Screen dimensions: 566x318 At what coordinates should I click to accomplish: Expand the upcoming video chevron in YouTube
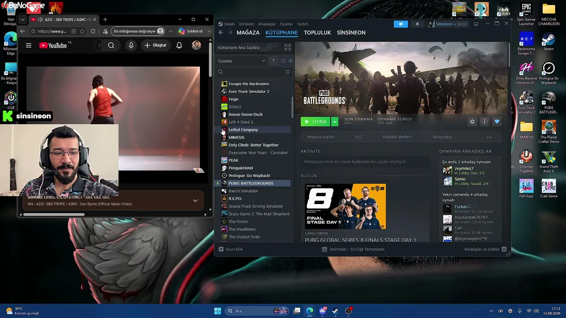(x=195, y=201)
